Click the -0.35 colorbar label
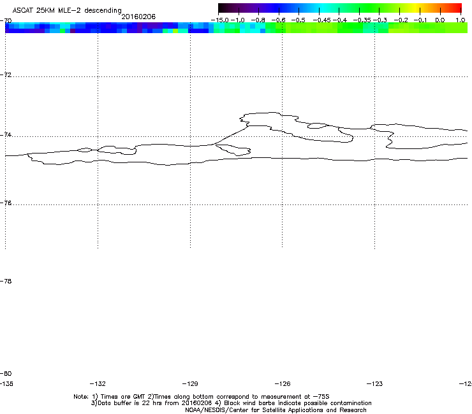472x414 pixels. click(362, 20)
